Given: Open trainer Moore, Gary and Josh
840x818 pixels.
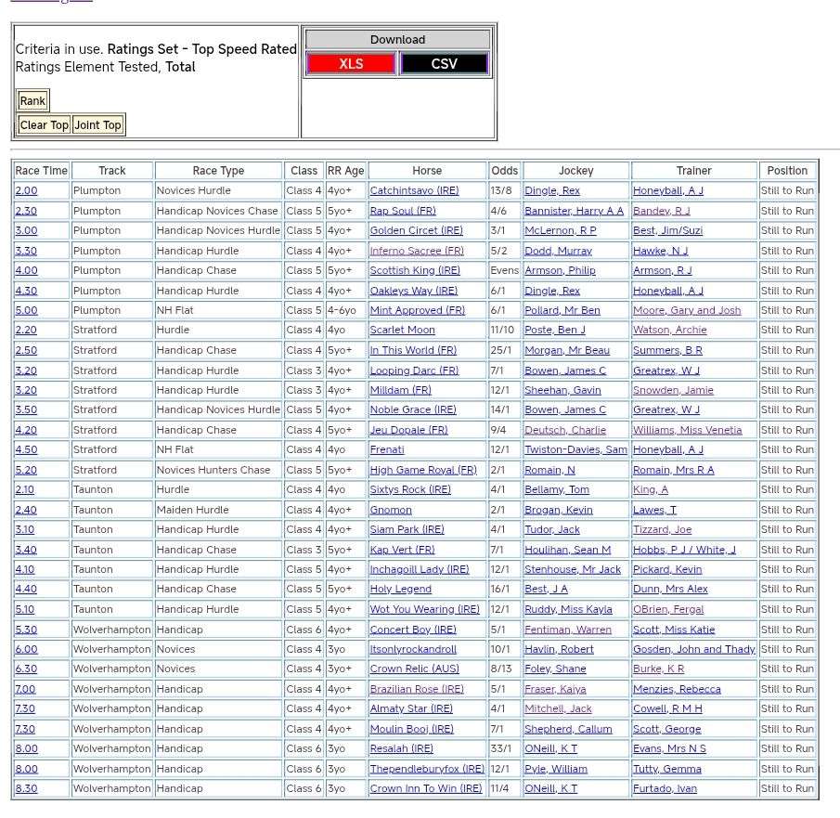Looking at the screenshot, I should pos(687,310).
